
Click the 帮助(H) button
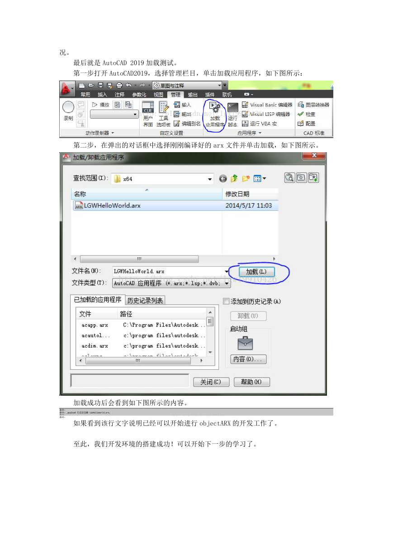pos(251,382)
